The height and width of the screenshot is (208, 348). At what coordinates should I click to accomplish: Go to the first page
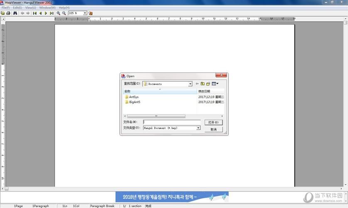tap(35, 13)
